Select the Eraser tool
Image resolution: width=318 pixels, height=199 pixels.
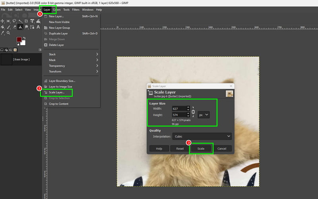(x=14, y=27)
